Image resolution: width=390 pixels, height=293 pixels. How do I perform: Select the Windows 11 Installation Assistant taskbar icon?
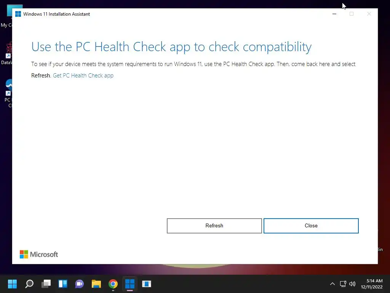(x=129, y=284)
